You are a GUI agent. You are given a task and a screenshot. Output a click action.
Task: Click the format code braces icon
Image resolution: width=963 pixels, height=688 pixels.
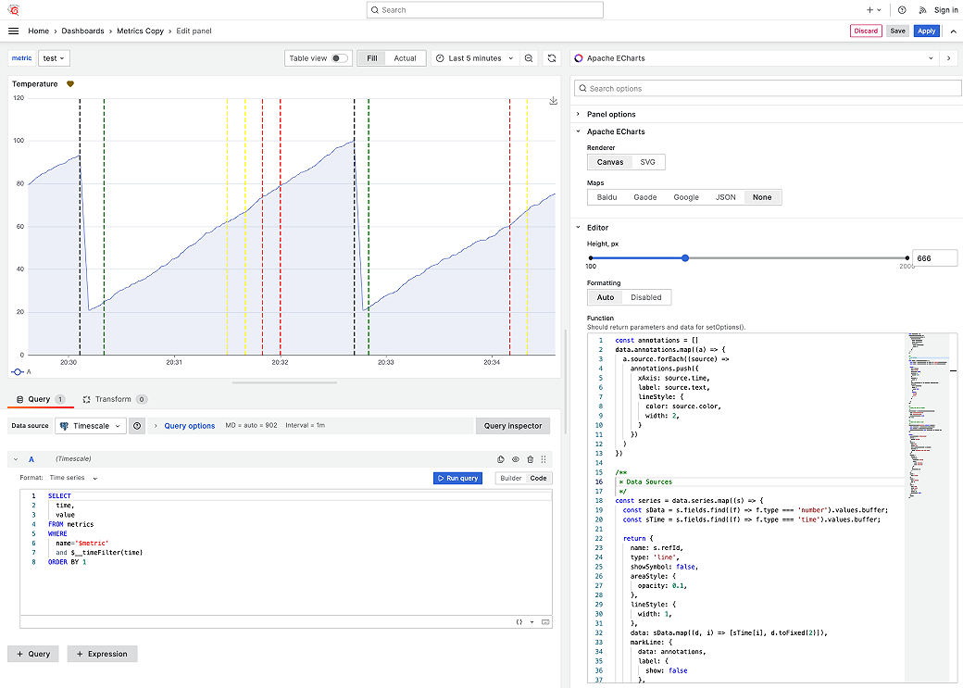[x=519, y=621]
